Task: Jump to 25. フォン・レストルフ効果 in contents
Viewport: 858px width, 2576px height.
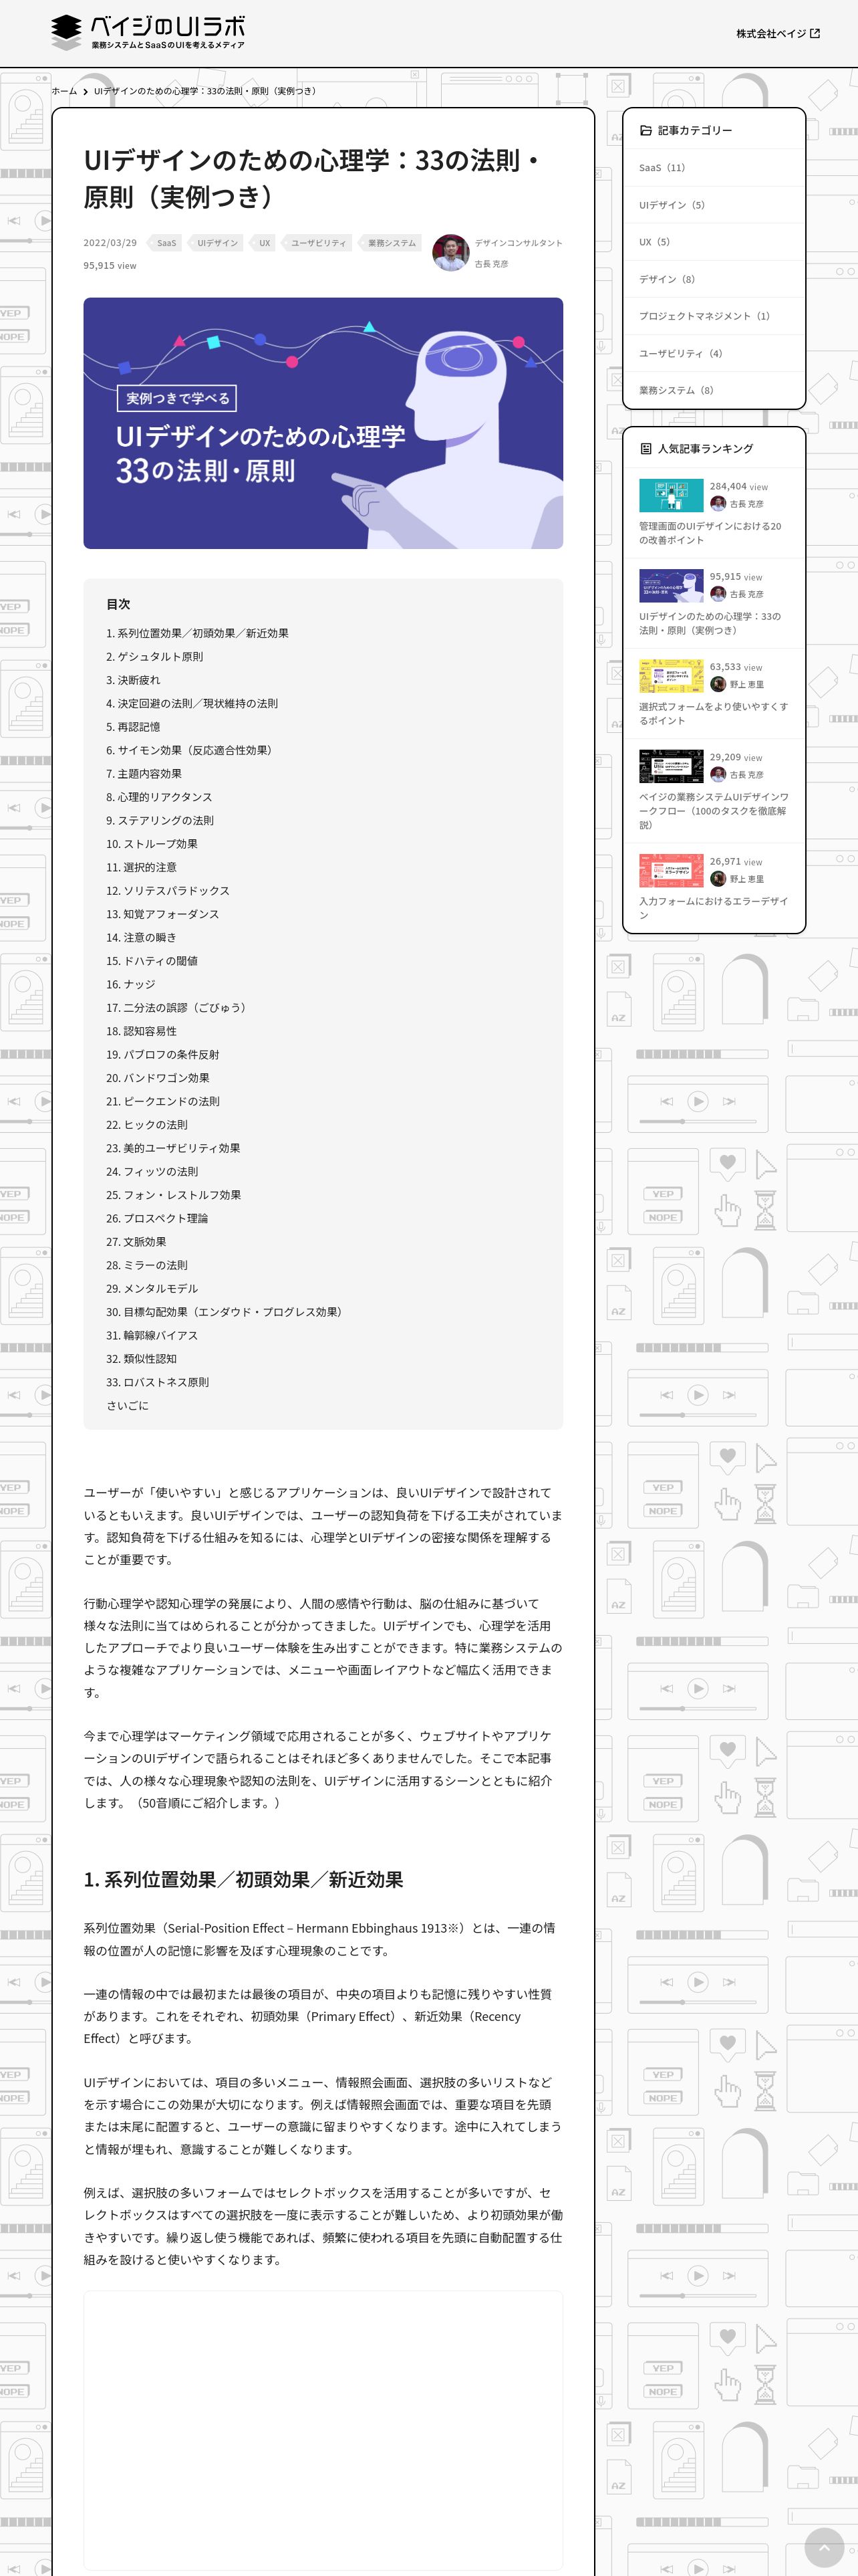Action: (174, 1195)
